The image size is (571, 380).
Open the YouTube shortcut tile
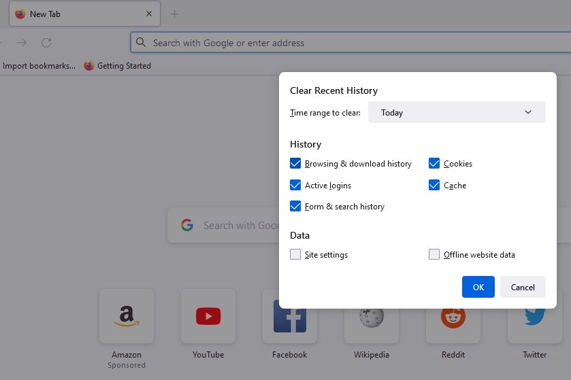pos(208,317)
